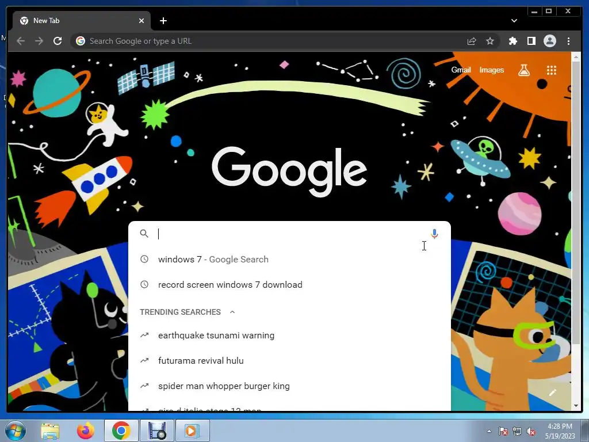
Task: Select trending "futurama revival hulu"
Action: (x=289, y=360)
